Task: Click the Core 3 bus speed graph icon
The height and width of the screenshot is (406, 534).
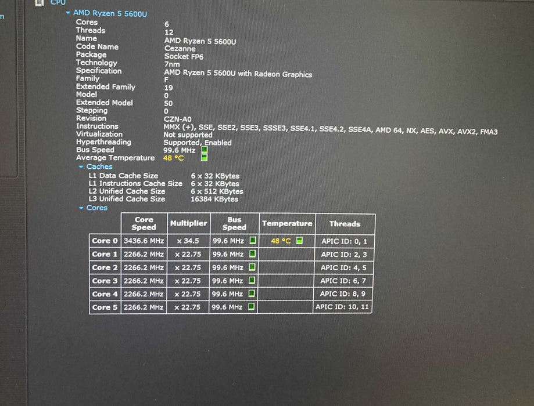Action: point(252,281)
